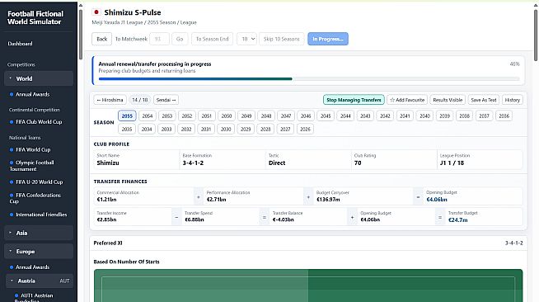
Task: Select season 2042 tab
Action: (385, 116)
